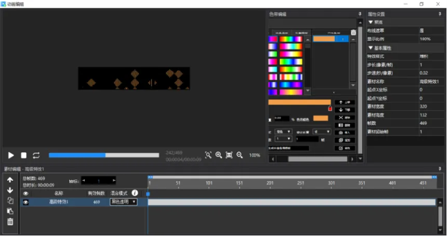
Task: Move the selected layer down
Action: pyautogui.click(x=10, y=190)
